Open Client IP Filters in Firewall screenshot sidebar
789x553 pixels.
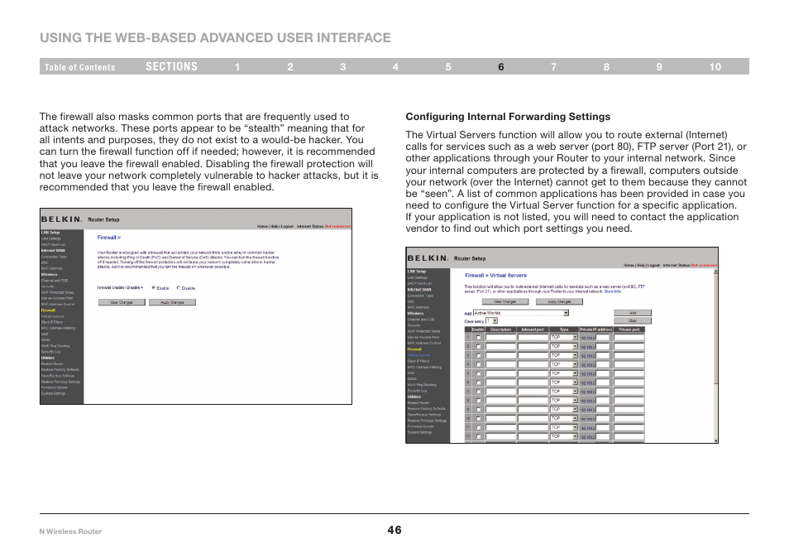click(x=52, y=322)
